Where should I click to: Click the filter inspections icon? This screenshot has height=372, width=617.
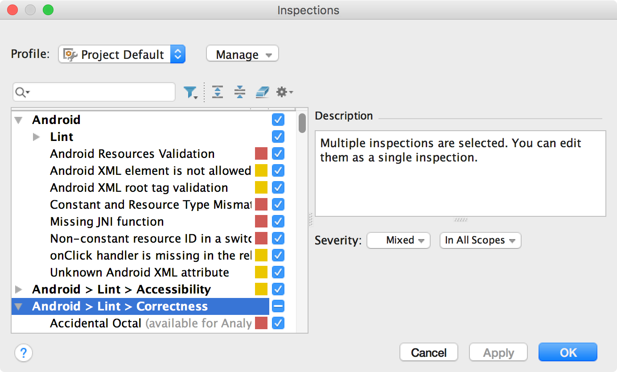(191, 92)
